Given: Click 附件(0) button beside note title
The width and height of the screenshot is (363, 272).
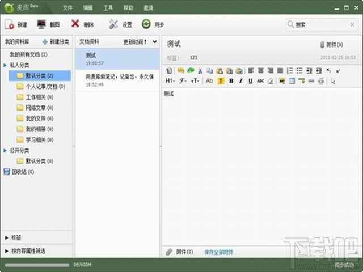Looking at the screenshot, I should pos(331,44).
